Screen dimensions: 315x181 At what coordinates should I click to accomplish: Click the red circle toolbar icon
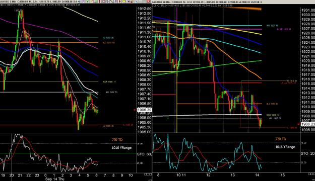coord(103,2)
